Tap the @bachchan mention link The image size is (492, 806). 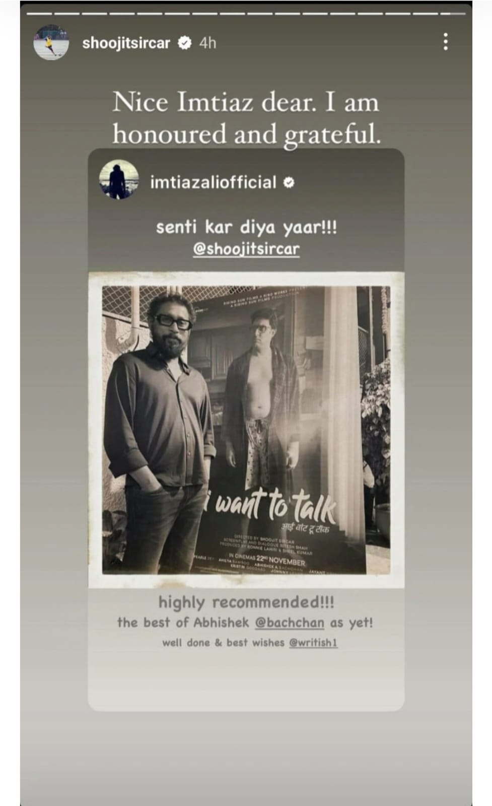tap(290, 623)
